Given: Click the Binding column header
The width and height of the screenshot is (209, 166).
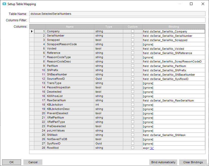Looking at the screenshot, I should tap(174, 27).
